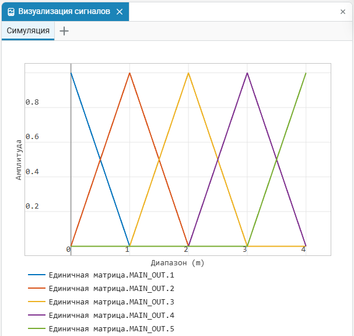The width and height of the screenshot is (354, 336).
Task: Click the x-axis tick label 1
Action: point(127,250)
